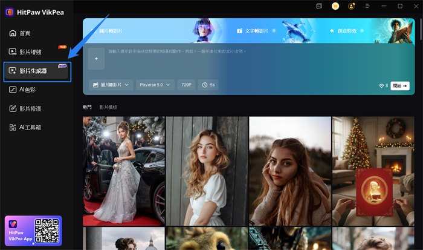Open thumbnail of woman in gown by car
The height and width of the screenshot is (250, 423).
tap(123, 171)
